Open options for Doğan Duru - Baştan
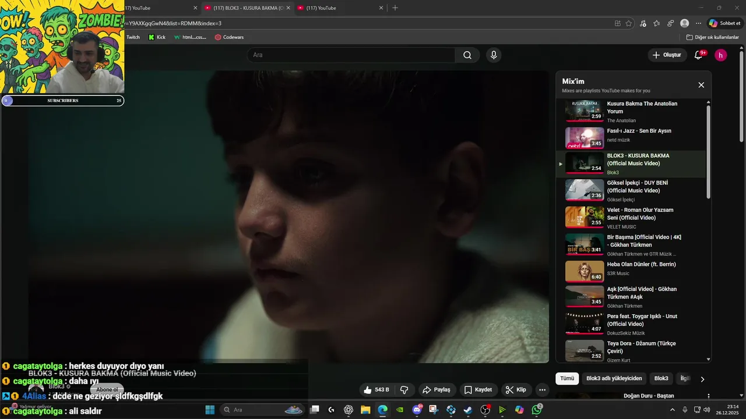 (709, 396)
